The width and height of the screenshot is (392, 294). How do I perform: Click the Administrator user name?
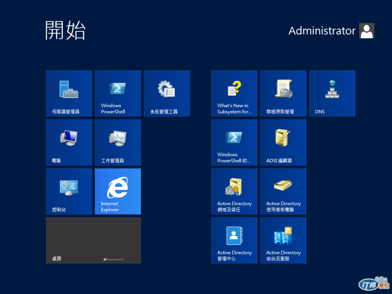click(x=322, y=31)
